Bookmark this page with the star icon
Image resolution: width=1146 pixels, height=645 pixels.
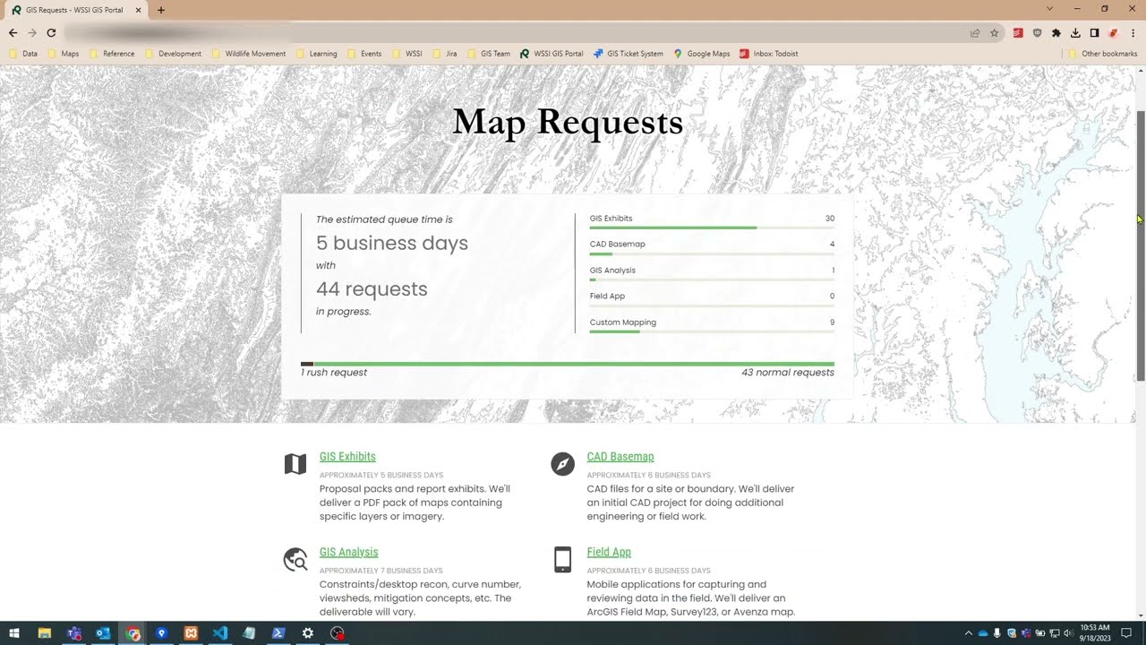coord(994,33)
